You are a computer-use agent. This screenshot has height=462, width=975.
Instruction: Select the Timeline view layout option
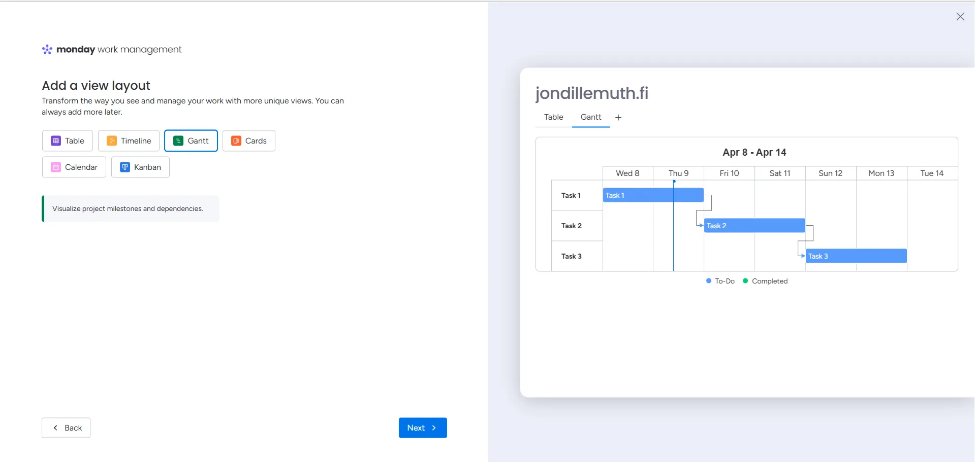[x=129, y=141]
